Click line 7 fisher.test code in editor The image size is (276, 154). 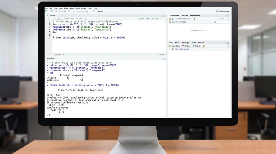point(89,37)
